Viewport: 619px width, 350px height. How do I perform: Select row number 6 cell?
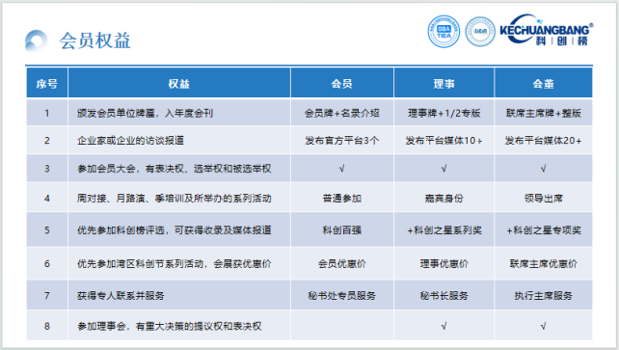pos(47,263)
